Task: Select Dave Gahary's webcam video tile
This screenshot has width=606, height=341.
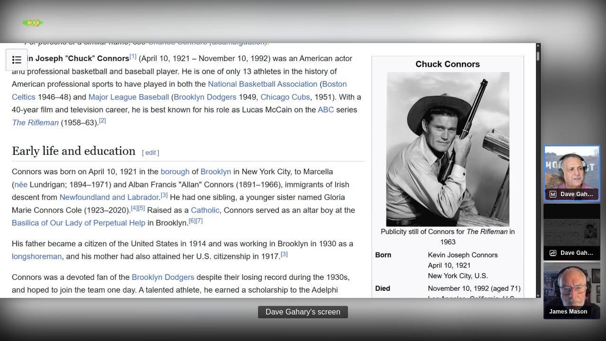Action: 572,173
